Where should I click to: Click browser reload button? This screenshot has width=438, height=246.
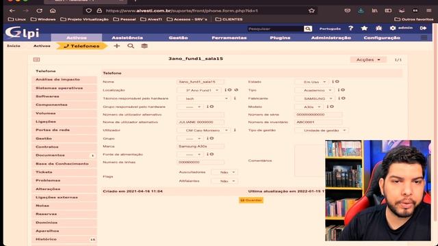click(40, 11)
